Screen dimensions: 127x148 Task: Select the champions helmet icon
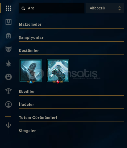pos(8,36)
